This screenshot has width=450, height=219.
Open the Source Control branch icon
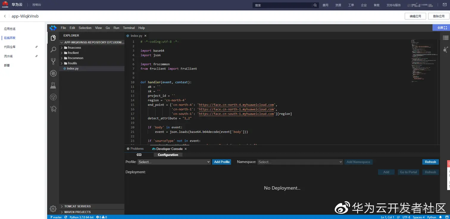click(x=53, y=61)
